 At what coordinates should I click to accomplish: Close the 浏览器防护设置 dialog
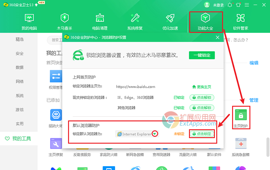click(x=218, y=37)
